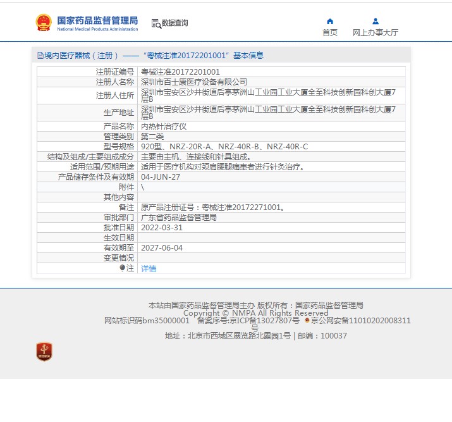Click the 有效期至 row label
452x422 pixels.
coord(118,248)
